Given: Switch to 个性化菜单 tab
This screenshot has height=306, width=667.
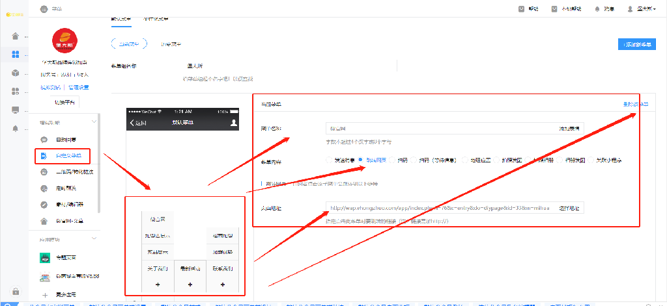Looking at the screenshot, I should 155,19.
